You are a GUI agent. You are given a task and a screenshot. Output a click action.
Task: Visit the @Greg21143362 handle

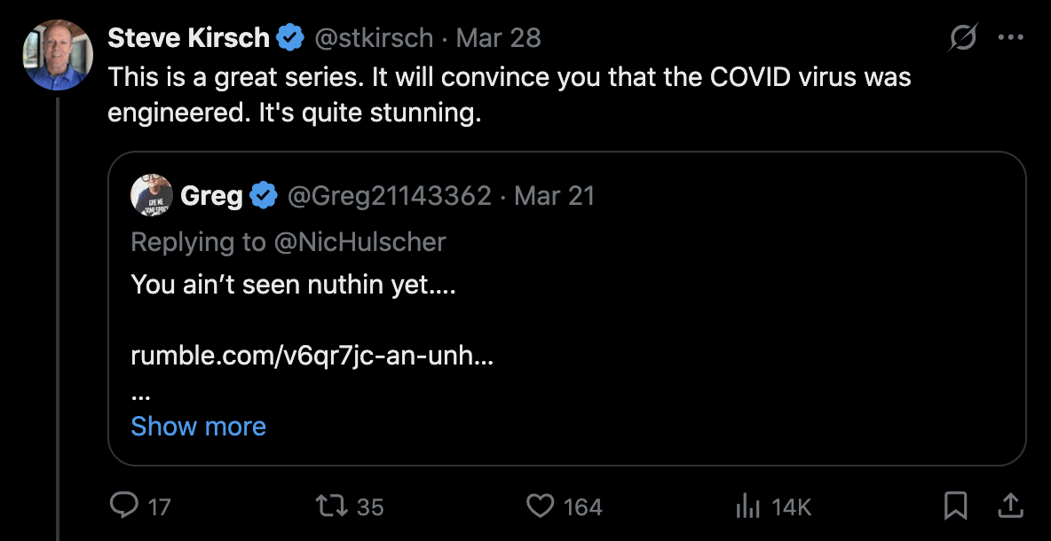[389, 195]
